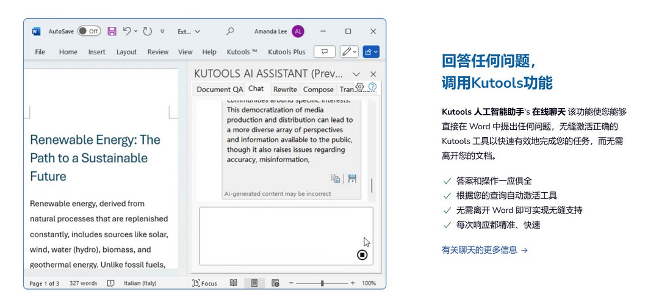Click the Comments button in ribbon
Viewport: 659px width, 308px height.
point(325,52)
